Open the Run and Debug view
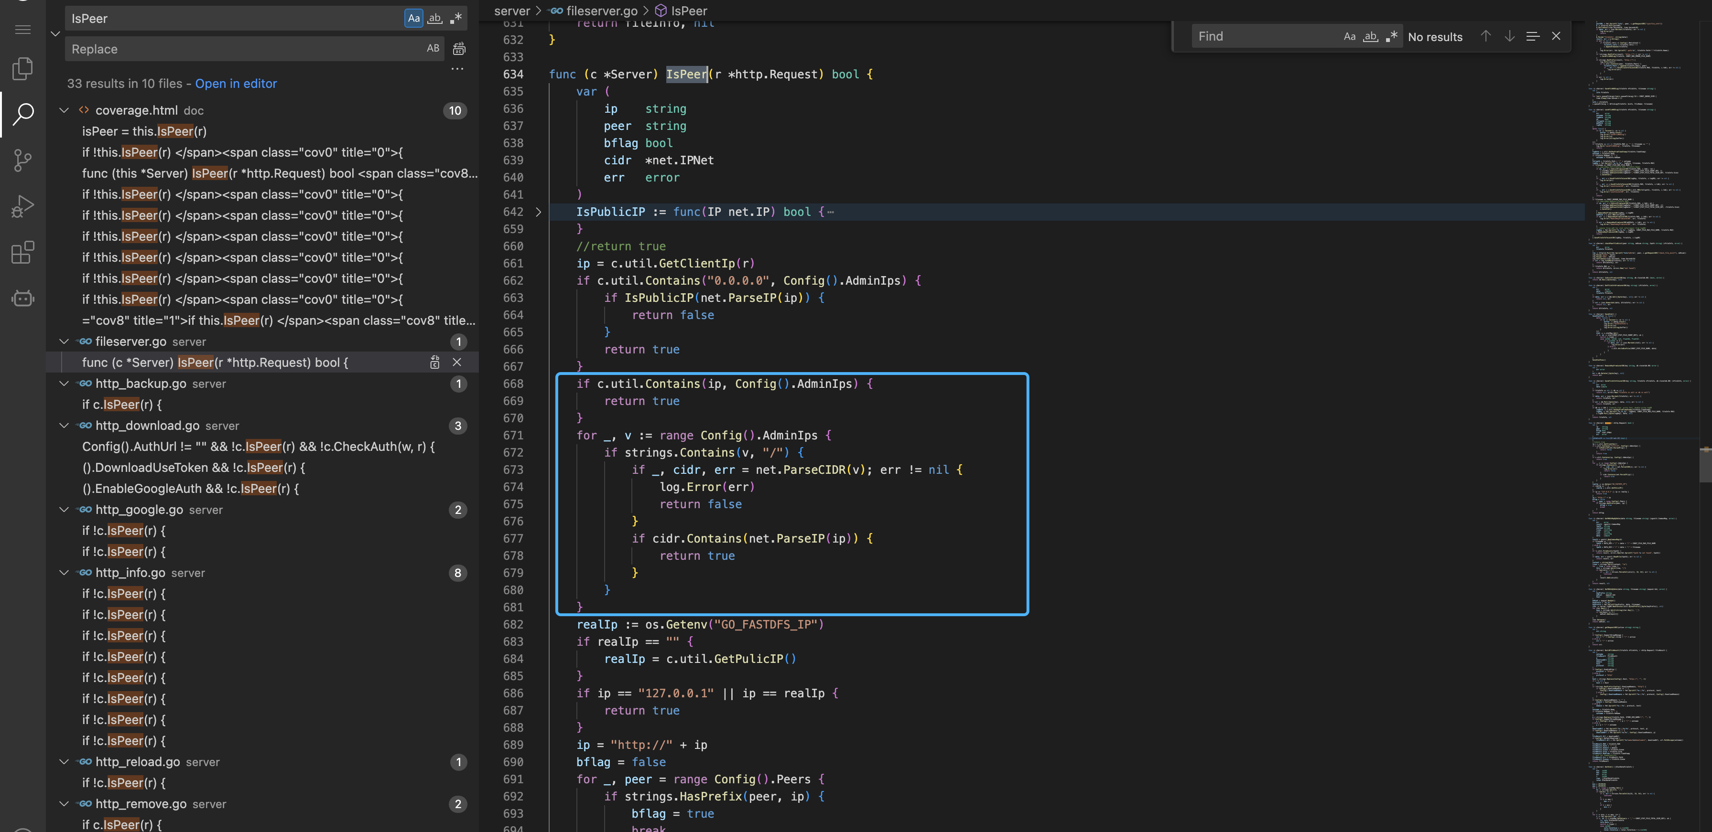Viewport: 1712px width, 832px height. point(22,206)
